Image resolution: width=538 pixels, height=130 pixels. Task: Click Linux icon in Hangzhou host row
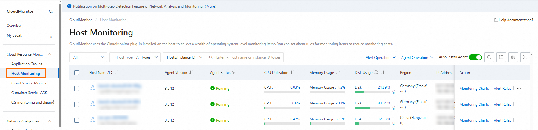(93, 119)
